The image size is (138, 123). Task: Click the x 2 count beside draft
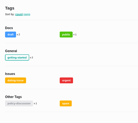pyautogui.click(x=18, y=34)
